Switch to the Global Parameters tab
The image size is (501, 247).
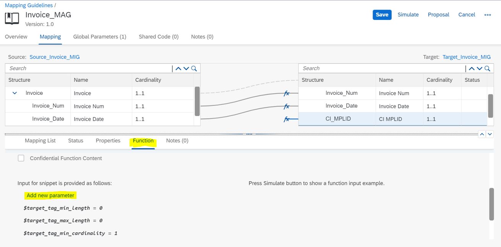coord(99,36)
